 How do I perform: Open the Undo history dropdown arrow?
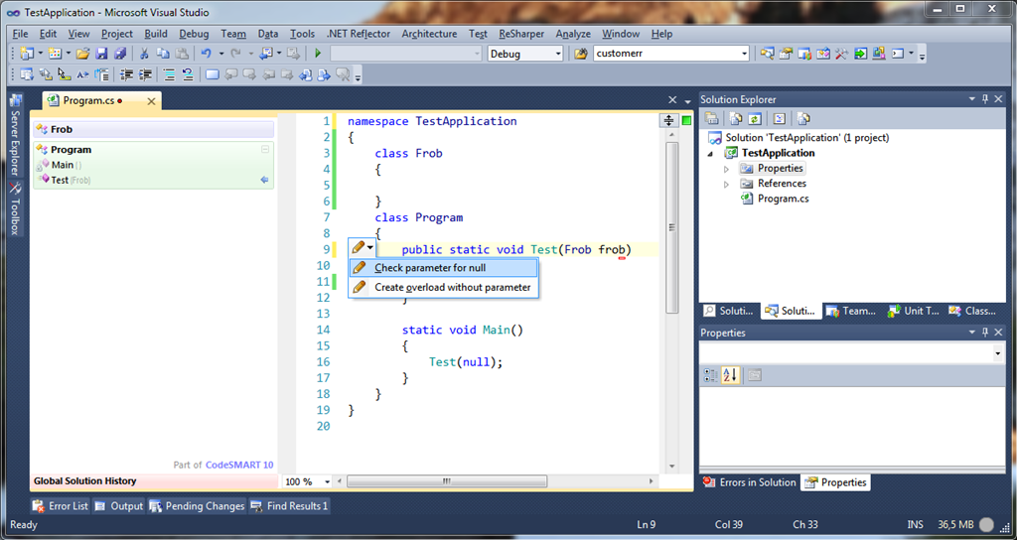pos(221,54)
